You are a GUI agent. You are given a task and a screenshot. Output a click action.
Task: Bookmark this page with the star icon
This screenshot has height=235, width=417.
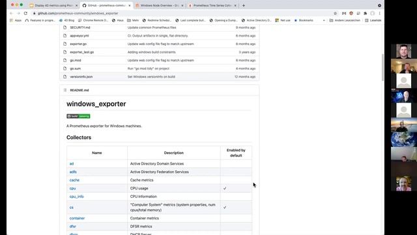click(335, 13)
